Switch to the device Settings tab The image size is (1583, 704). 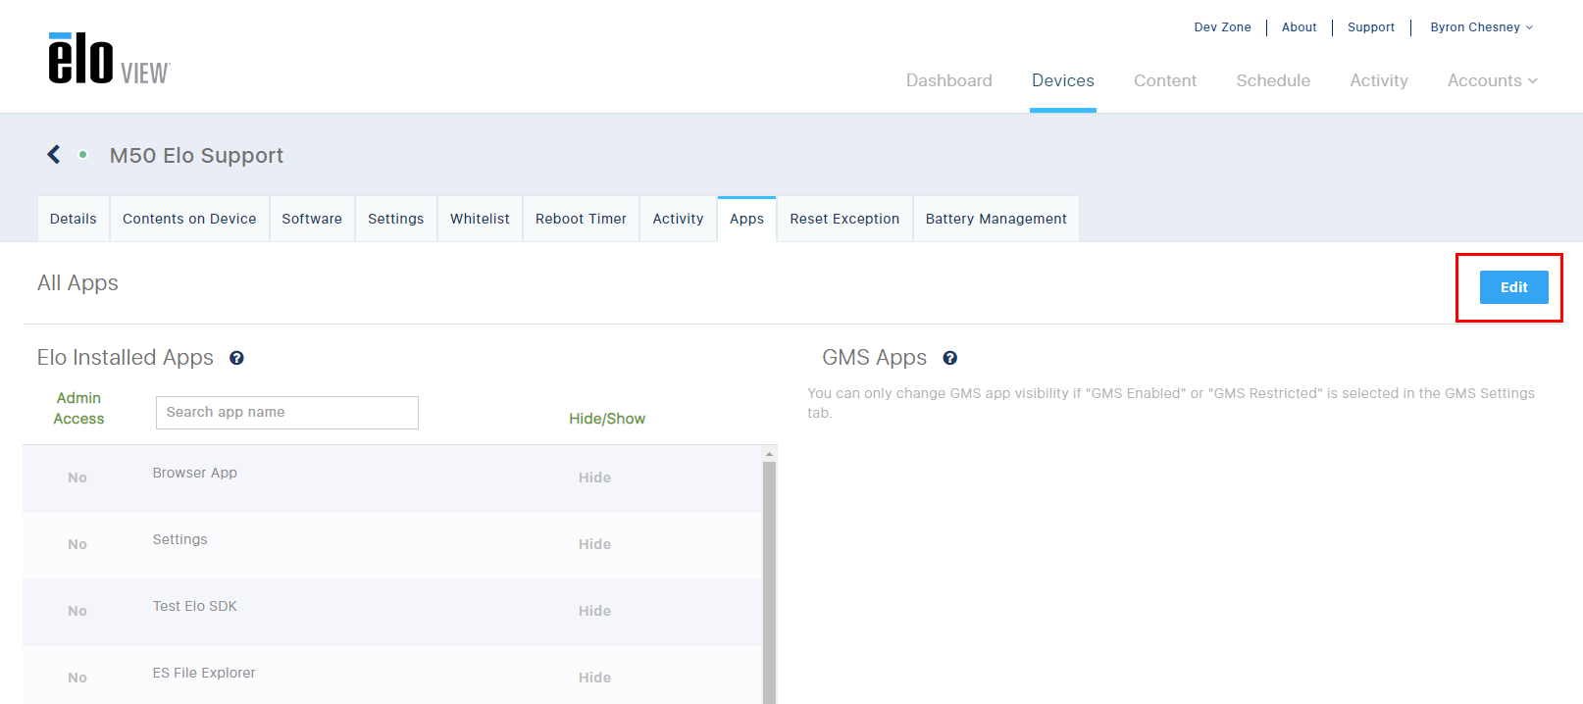(396, 219)
